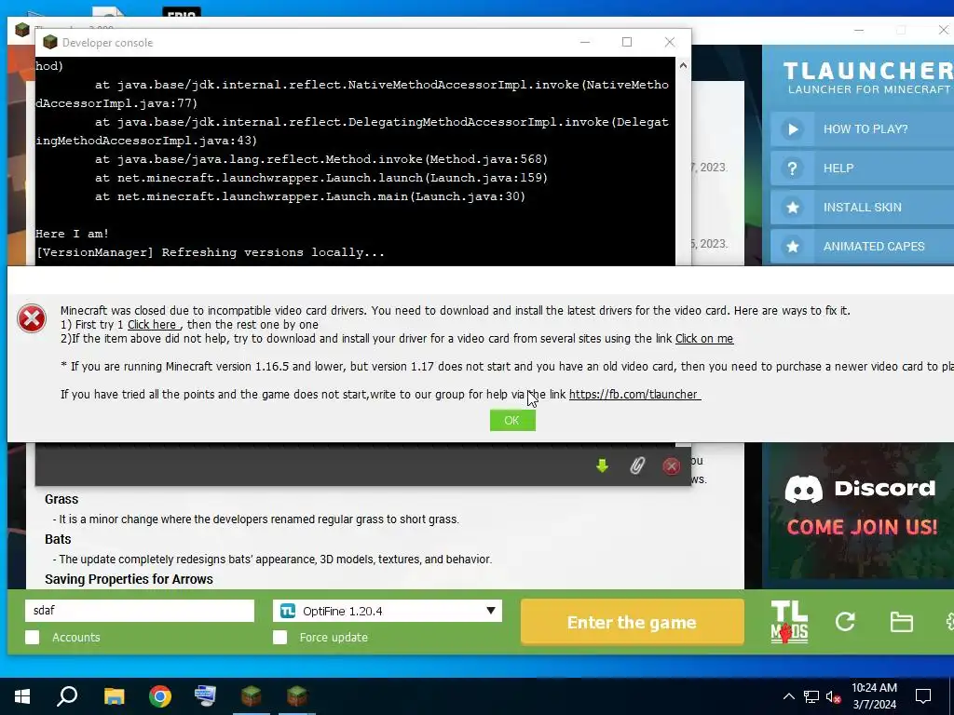This screenshot has width=954, height=715.
Task: Open TL Mods icon
Action: [789, 622]
